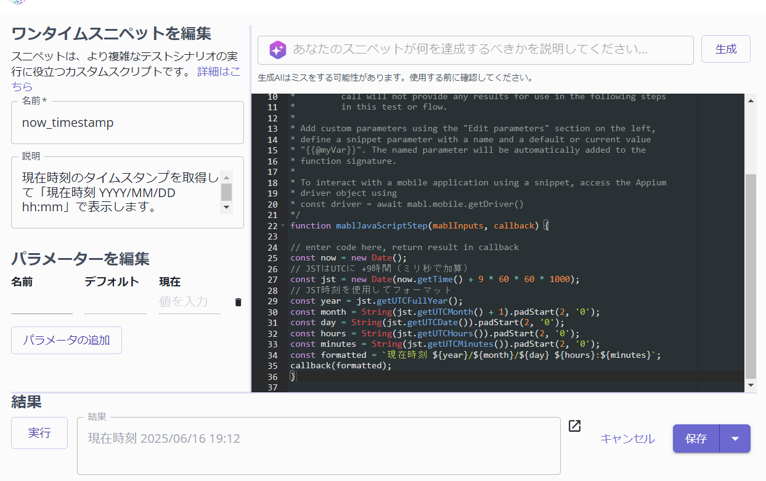Viewport: 766px width, 481px height.
Task: Collapse code fold arrow at line 22
Action: coord(283,226)
